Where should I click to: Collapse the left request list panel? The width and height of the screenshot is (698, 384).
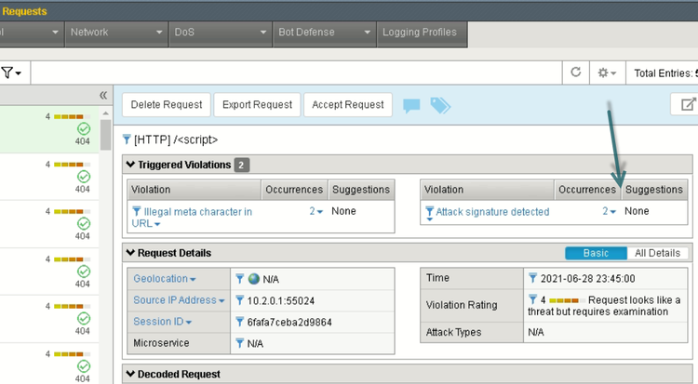coord(103,96)
